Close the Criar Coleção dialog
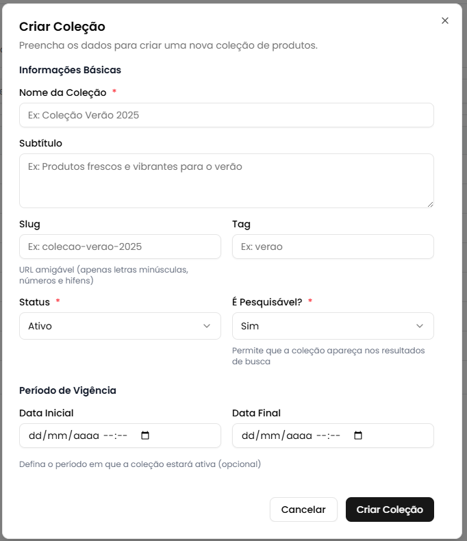This screenshot has width=467, height=541. [445, 21]
